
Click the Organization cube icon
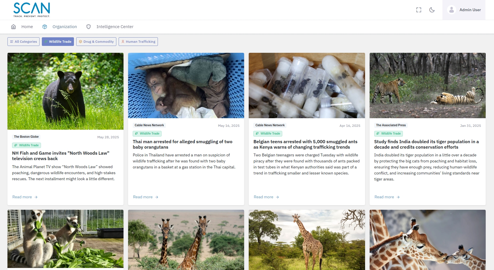coord(45,27)
